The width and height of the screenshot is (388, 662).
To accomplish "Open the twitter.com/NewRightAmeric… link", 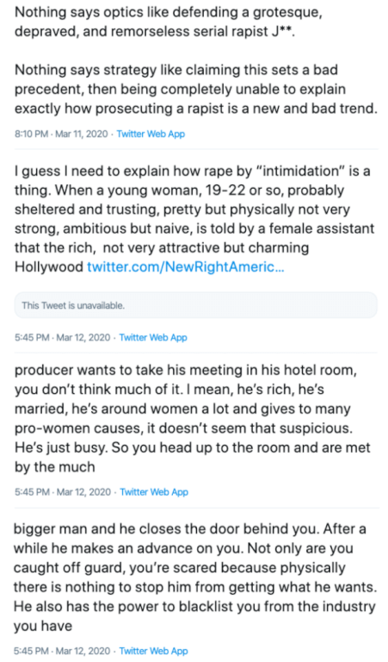I will tap(186, 267).
